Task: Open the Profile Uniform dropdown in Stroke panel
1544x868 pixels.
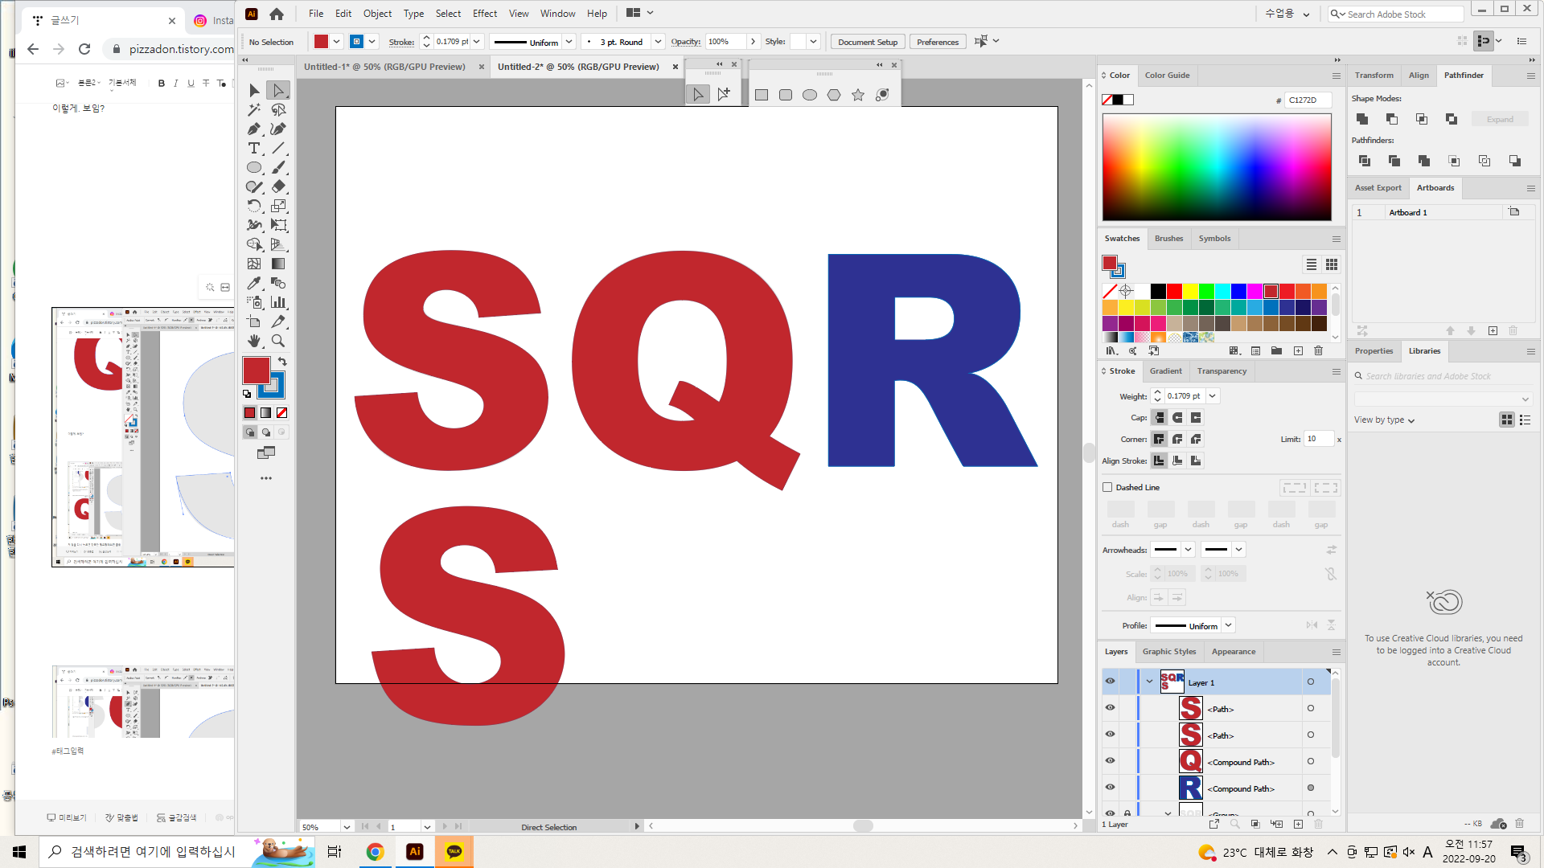Action: (x=1228, y=625)
